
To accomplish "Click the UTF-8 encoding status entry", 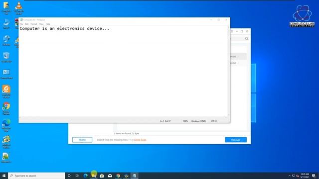I will click(x=214, y=121).
